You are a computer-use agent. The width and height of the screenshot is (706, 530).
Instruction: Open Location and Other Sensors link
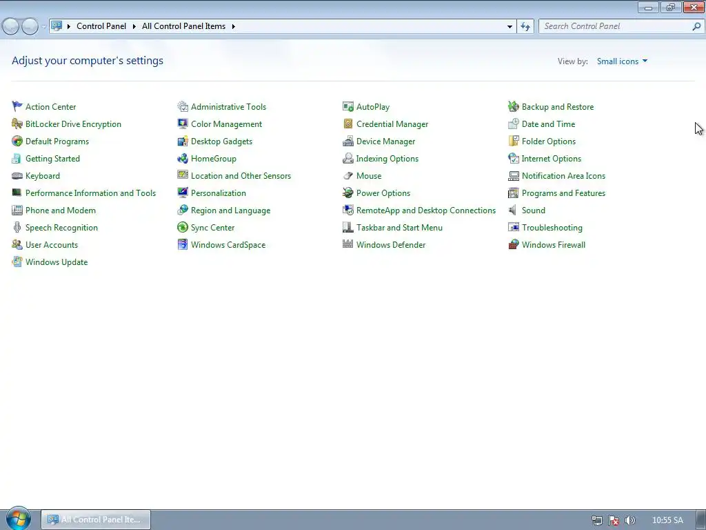(241, 176)
